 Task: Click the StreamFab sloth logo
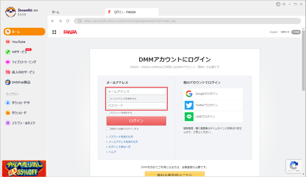tap(10, 12)
